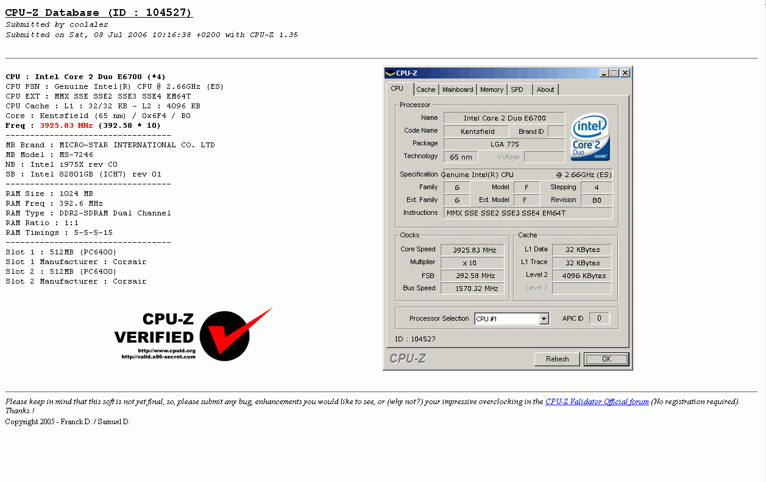Click the CPU-Z Database ID heading
Viewport: 766px width, 482px height.
click(99, 12)
